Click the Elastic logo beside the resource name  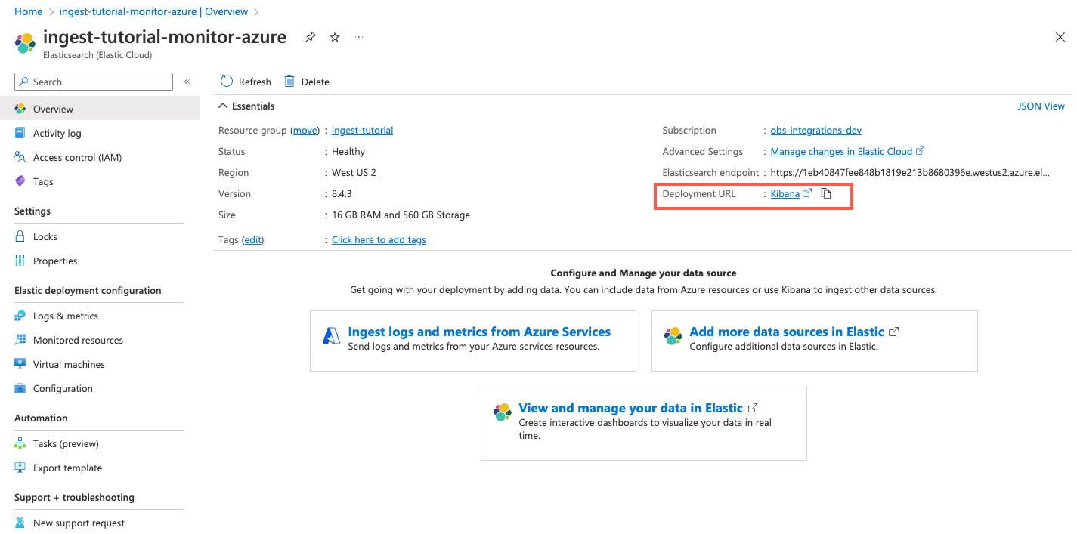pos(25,43)
